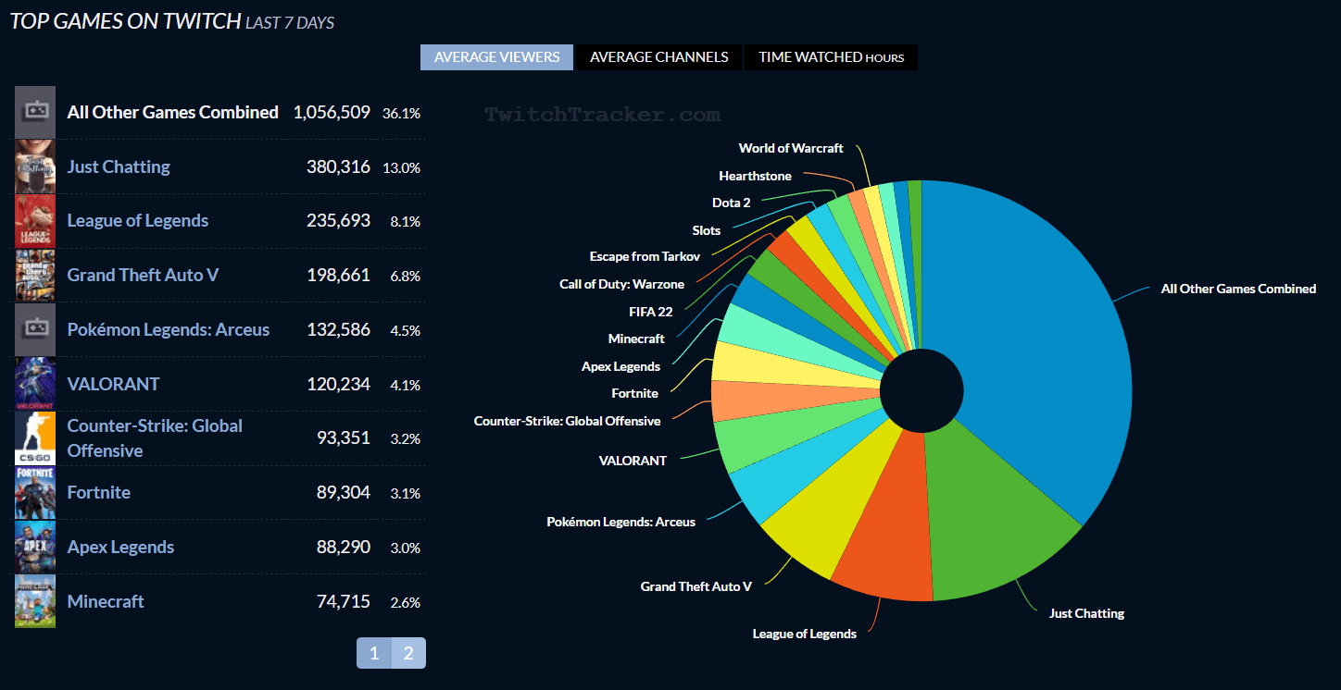Click the 36.1% share value
Screen dimensions: 1341x690
pyautogui.click(x=401, y=113)
